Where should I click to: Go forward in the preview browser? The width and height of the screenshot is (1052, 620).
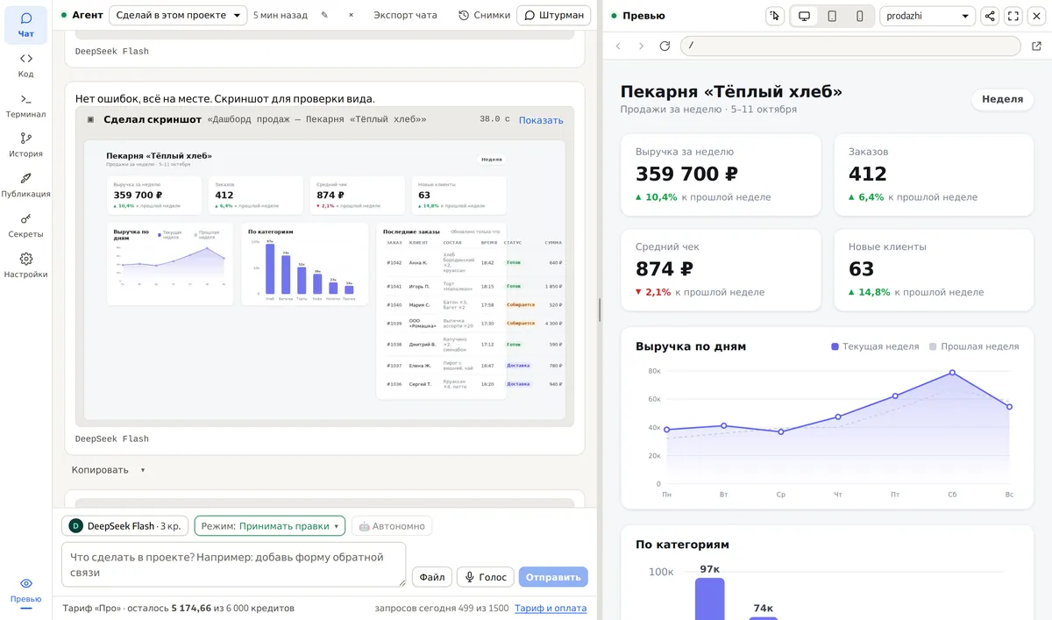641,46
